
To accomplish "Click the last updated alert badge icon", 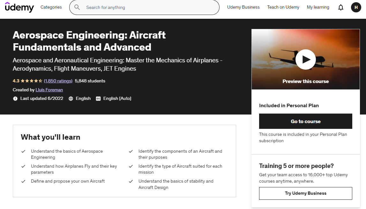I will click(x=15, y=99).
